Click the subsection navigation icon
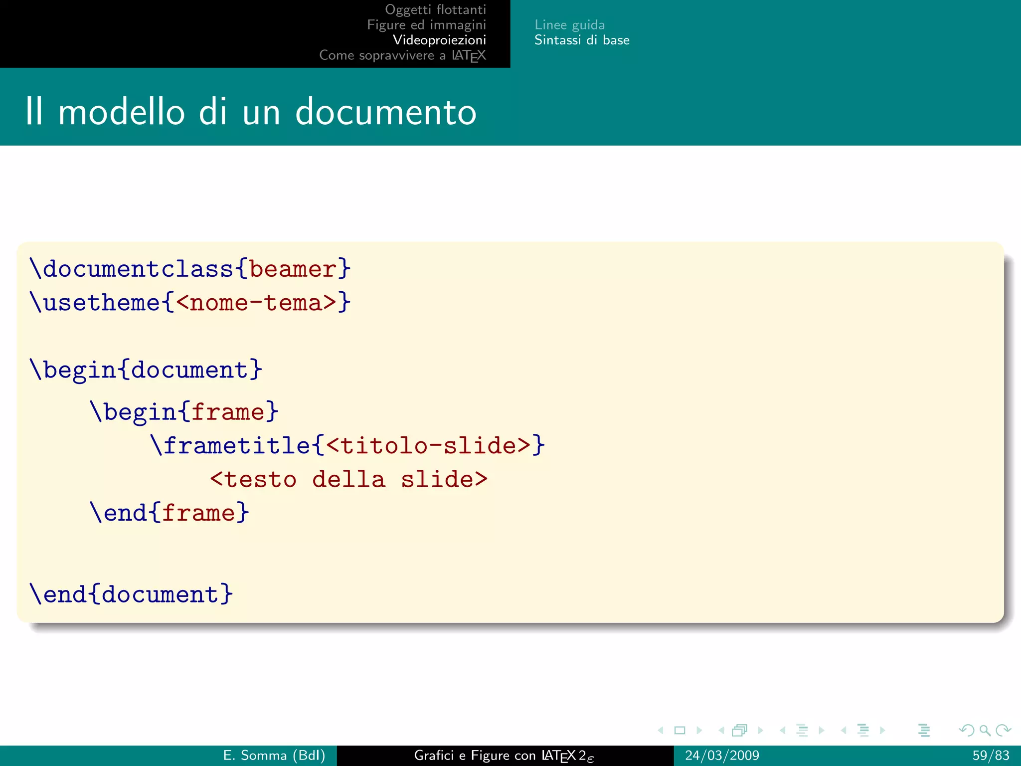This screenshot has width=1021, height=766. point(802,731)
